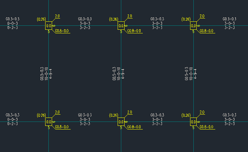Select the 5 below the upper-middle column box
The image size is (248, 152).
(x=121, y=32)
